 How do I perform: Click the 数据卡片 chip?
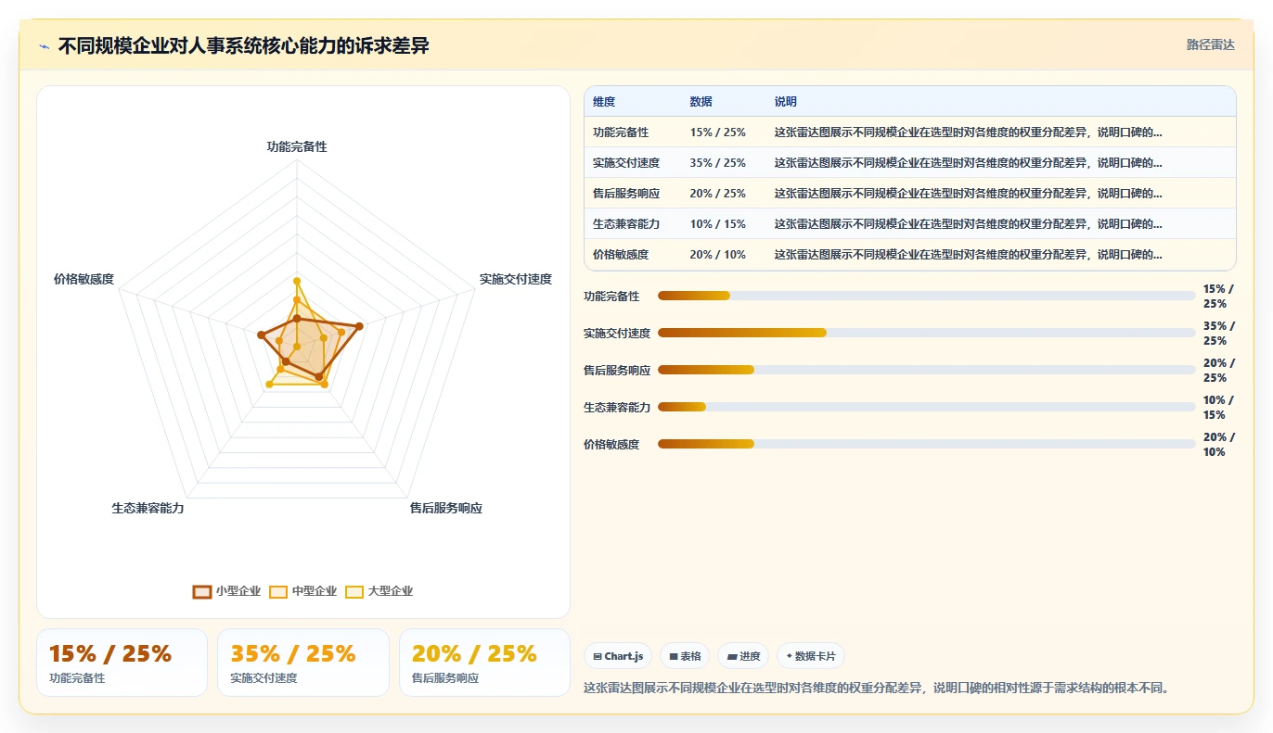(x=811, y=656)
